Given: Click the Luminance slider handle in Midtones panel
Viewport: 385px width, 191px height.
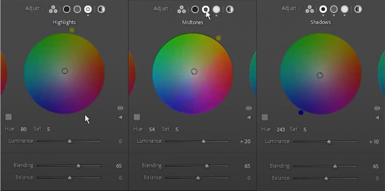Looking at the screenshot, I should point(204,141).
